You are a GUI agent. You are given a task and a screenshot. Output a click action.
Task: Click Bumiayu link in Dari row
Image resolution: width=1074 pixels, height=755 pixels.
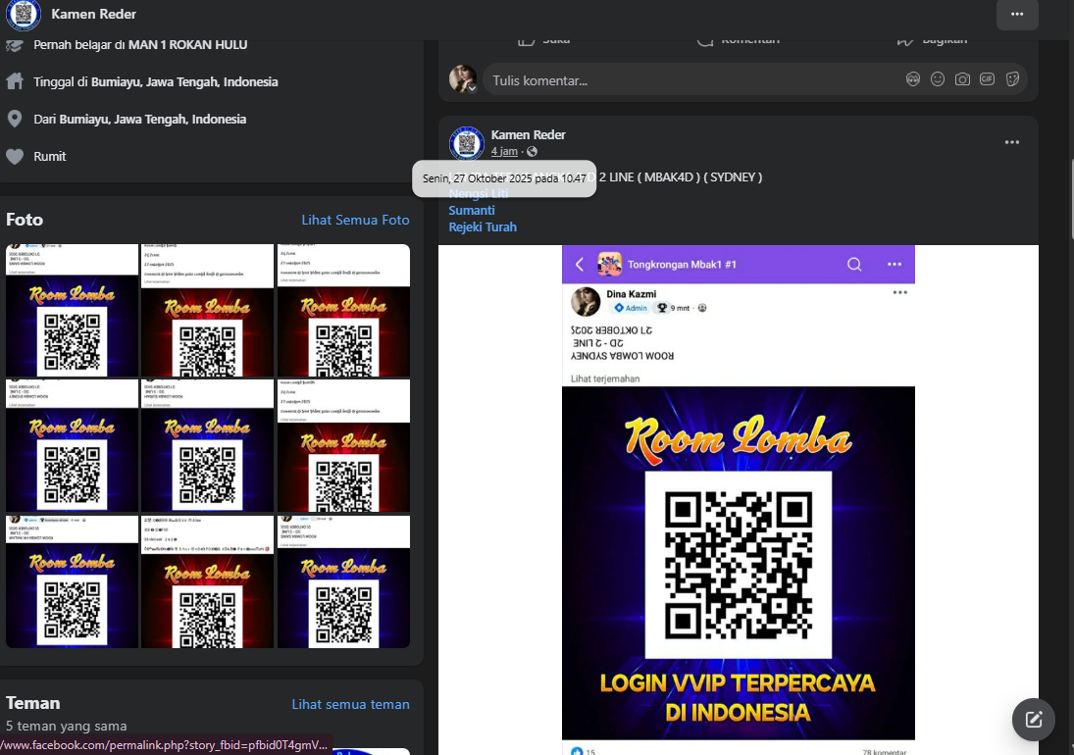(153, 119)
